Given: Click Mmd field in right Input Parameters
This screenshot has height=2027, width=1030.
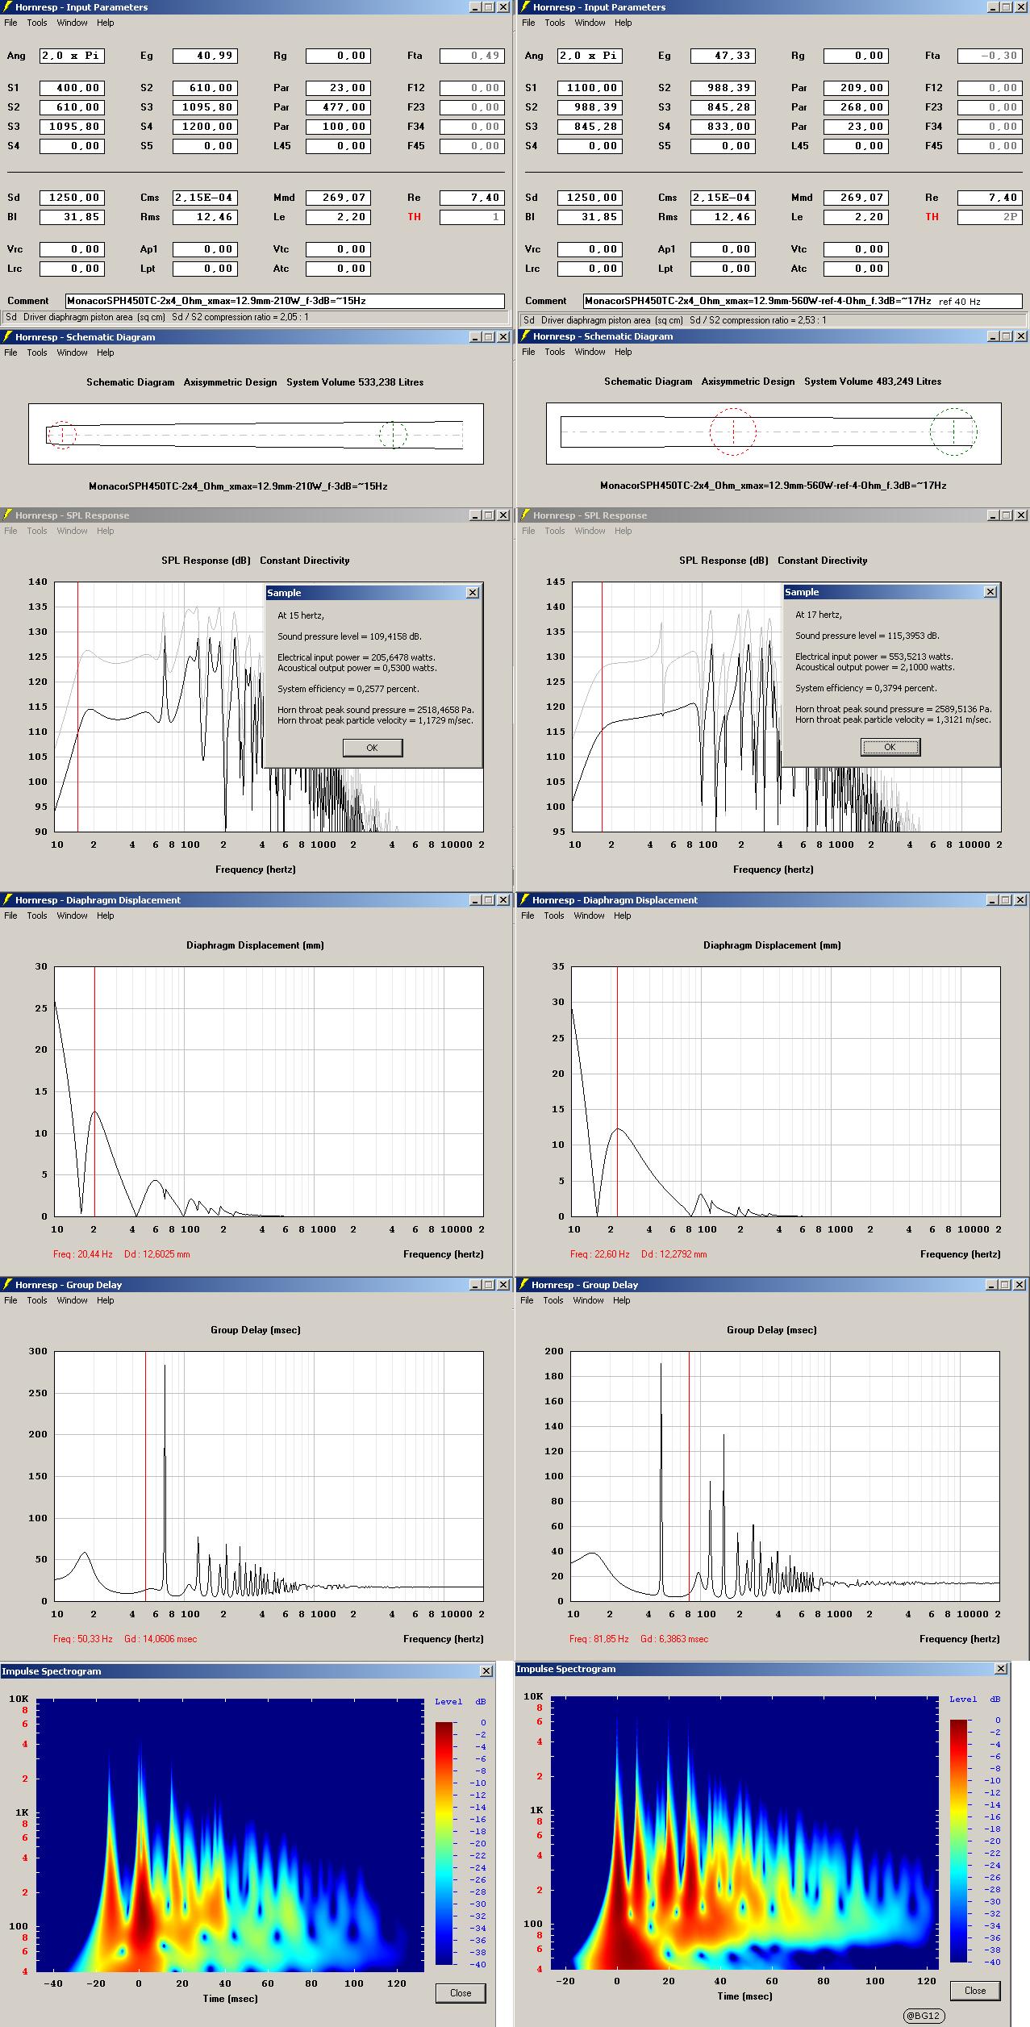Looking at the screenshot, I should pyautogui.click(x=856, y=198).
